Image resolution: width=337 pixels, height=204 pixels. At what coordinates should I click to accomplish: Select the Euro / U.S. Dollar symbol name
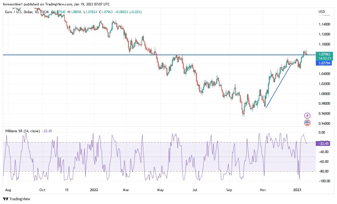(17, 12)
